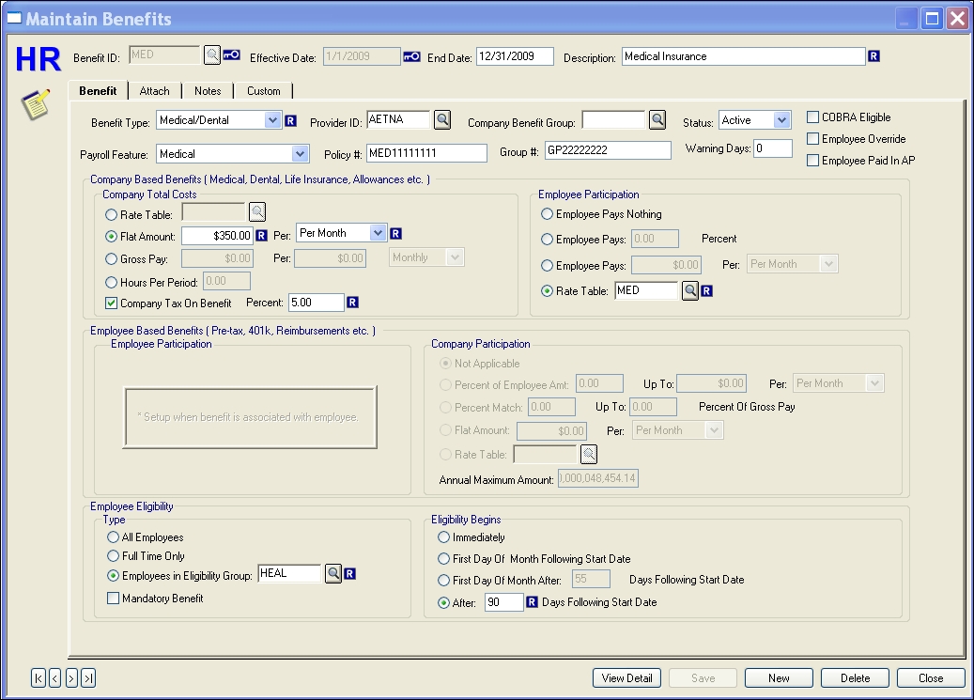Go to the last record navigation arrow
Viewport: 974px width, 700px height.
[x=88, y=678]
